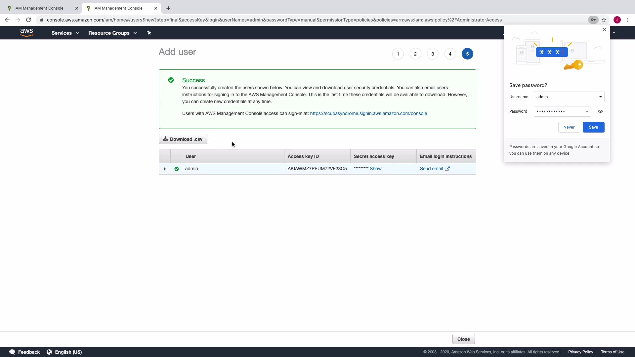Open the Resource Groups menu
Image resolution: width=635 pixels, height=357 pixels.
[x=112, y=33]
